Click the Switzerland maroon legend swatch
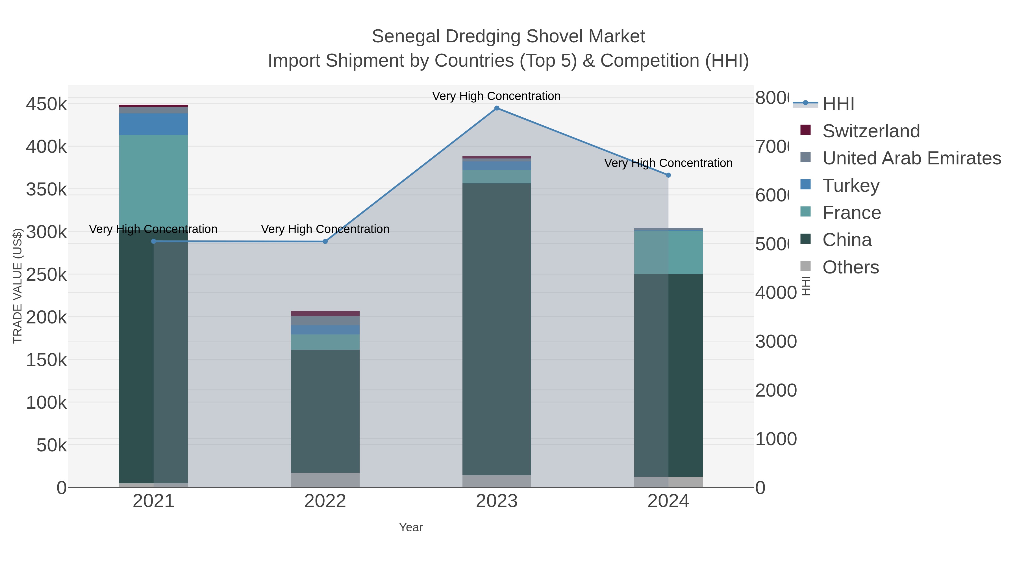Image resolution: width=1017 pixels, height=572 pixels. [805, 130]
